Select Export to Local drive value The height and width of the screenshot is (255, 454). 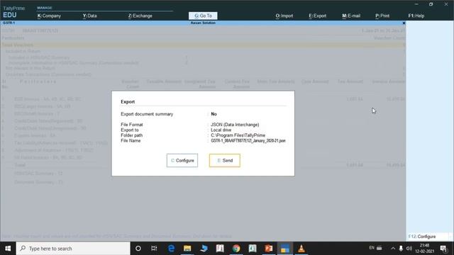[x=221, y=130]
